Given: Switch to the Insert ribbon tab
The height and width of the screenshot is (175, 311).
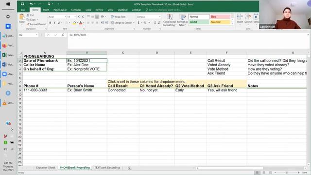Looking at the screenshot, I should tap(46, 10).
